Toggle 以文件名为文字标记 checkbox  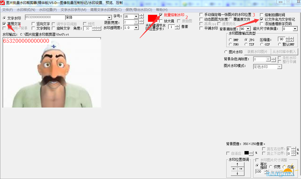click(x=262, y=19)
